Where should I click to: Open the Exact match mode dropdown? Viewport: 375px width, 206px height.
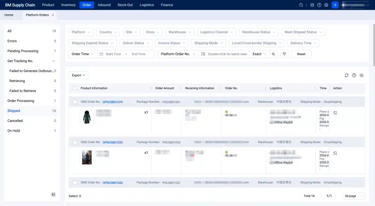(259, 54)
